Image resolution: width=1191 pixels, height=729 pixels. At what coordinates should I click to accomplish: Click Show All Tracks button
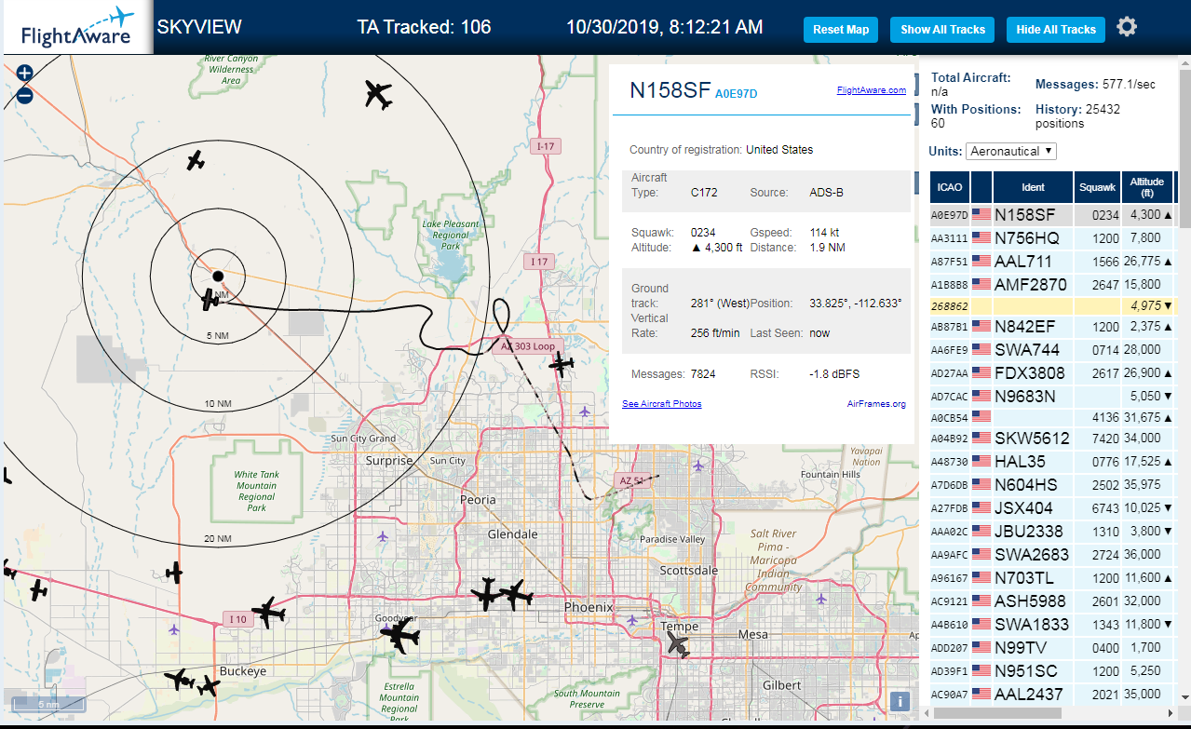(x=942, y=30)
